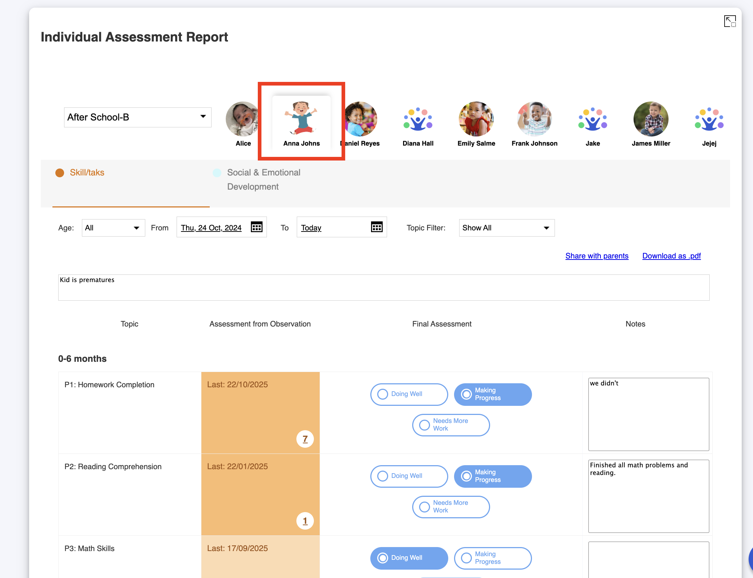Switch to Social & Emotional Development tab
Viewport: 753px width, 578px height.
click(263, 179)
